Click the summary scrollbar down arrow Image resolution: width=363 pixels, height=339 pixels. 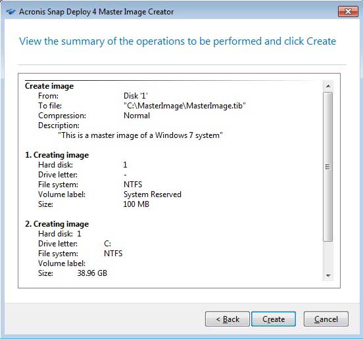(x=327, y=275)
